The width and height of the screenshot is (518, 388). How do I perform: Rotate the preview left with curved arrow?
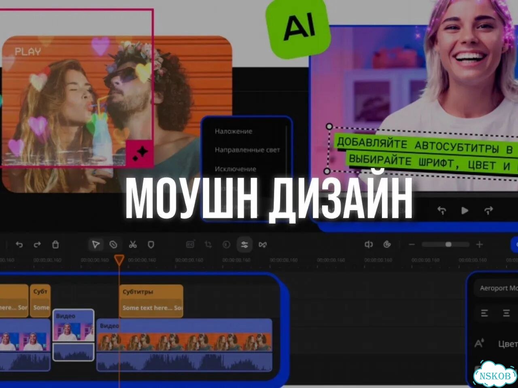[442, 211]
